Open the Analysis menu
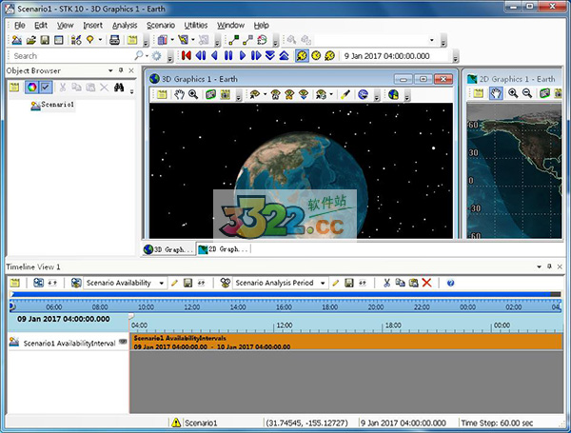571x433 pixels. point(124,25)
